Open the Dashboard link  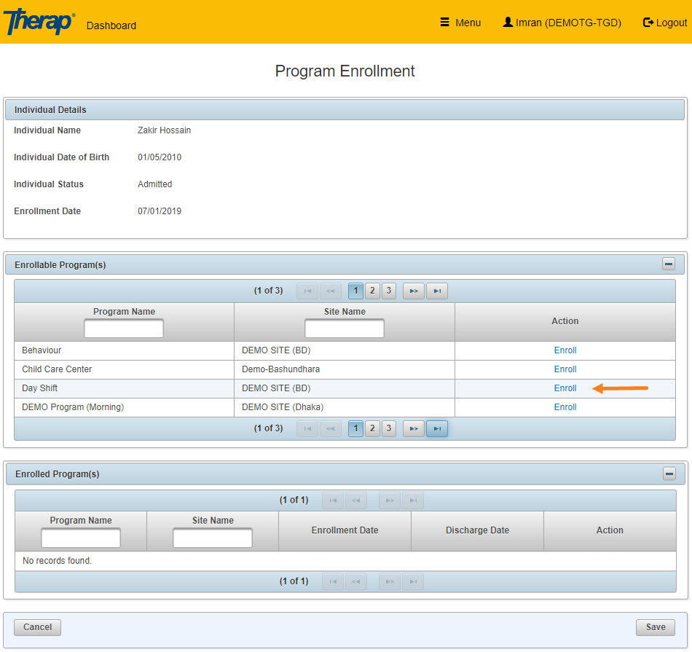[x=111, y=25]
